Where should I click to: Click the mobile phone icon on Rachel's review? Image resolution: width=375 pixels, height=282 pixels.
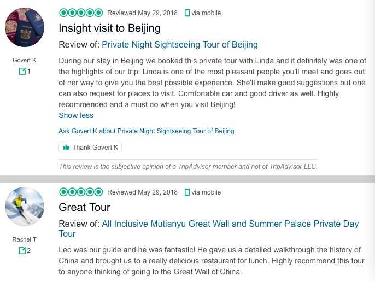pyautogui.click(x=187, y=192)
